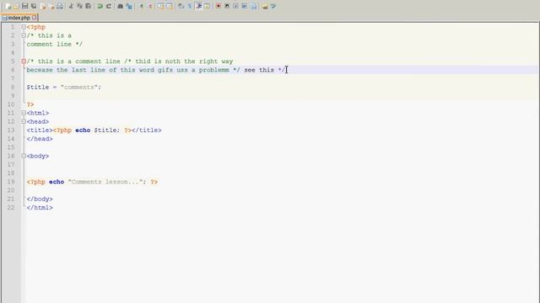Save the current recorded macro icon
The width and height of the screenshot is (540, 303).
point(253,6)
